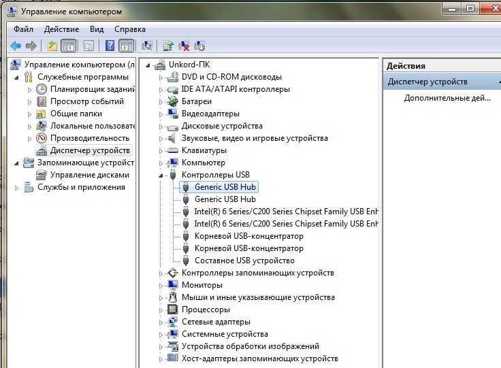Expand the Сетевые адаптеры node arrow
Screen dimensions: 501x368
[x=161, y=322]
